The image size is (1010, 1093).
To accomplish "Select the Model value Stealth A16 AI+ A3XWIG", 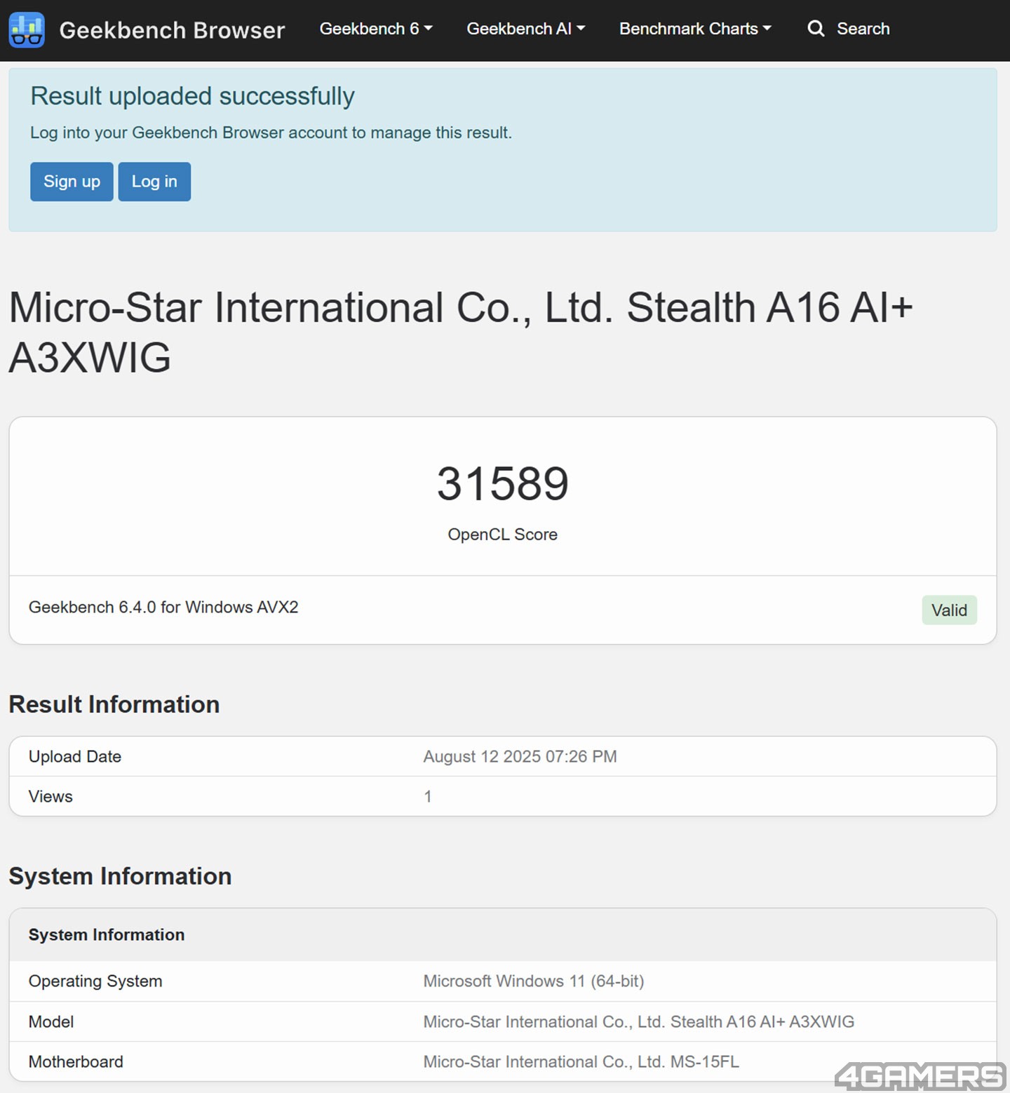I will (x=639, y=1022).
